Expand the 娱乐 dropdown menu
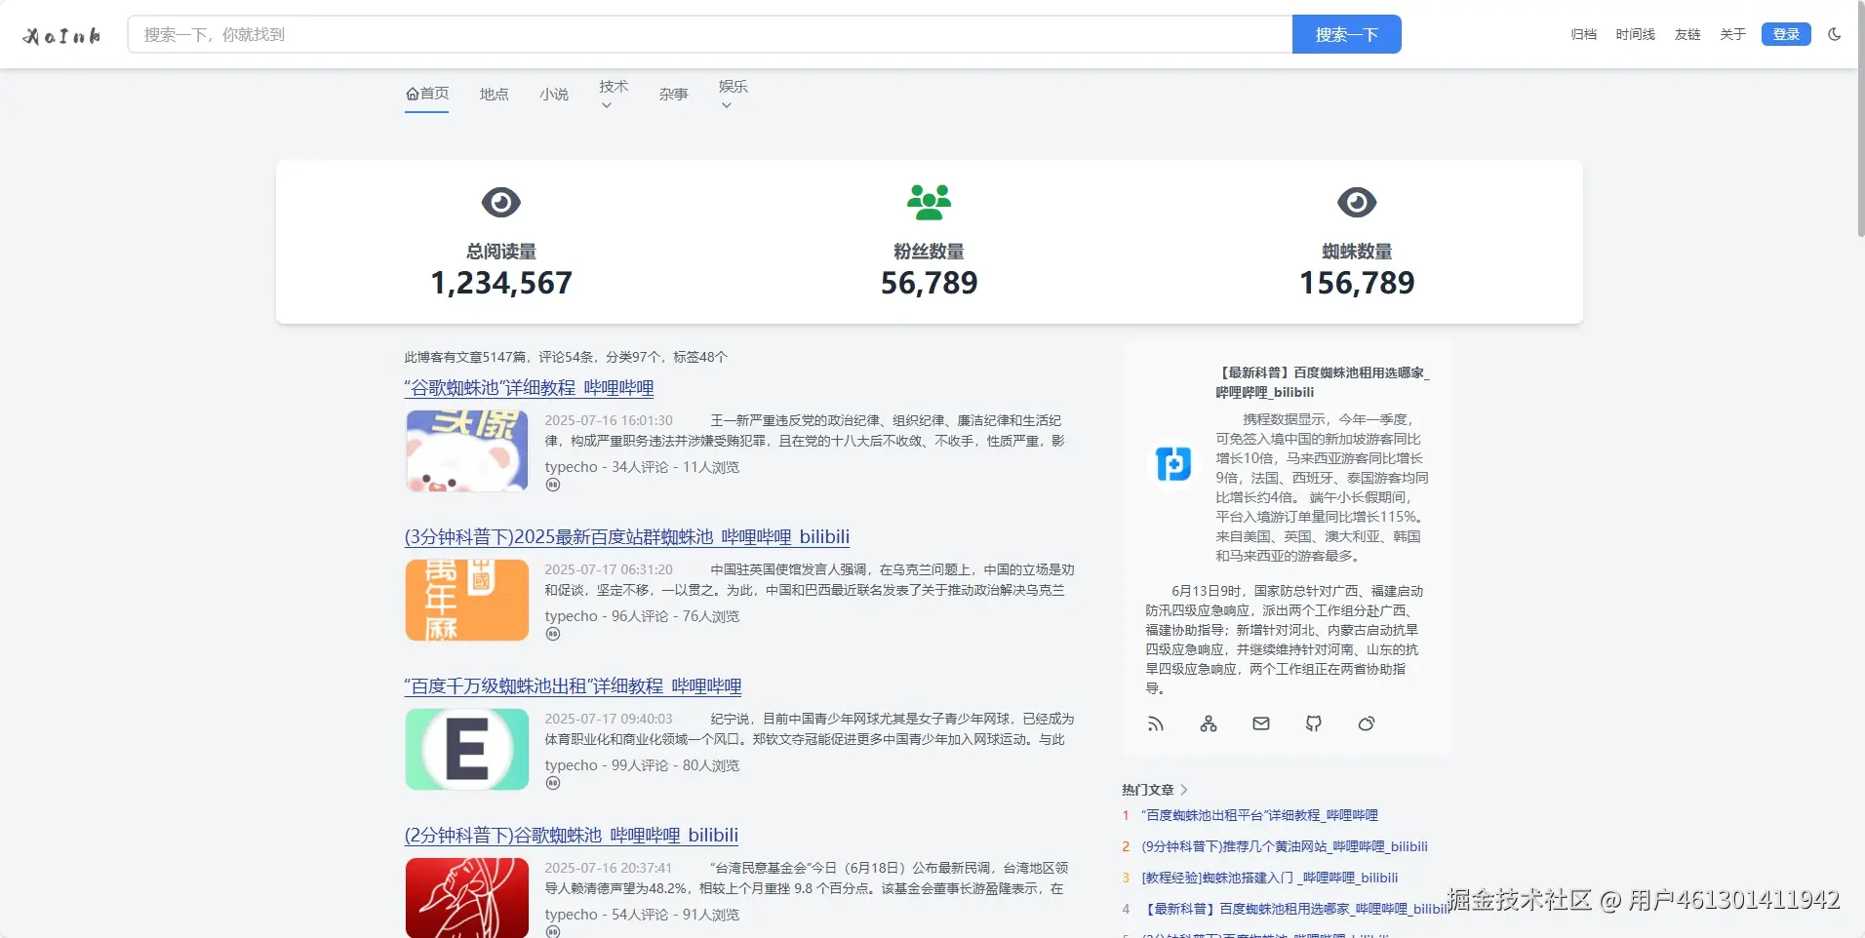This screenshot has height=938, width=1865. 733,94
